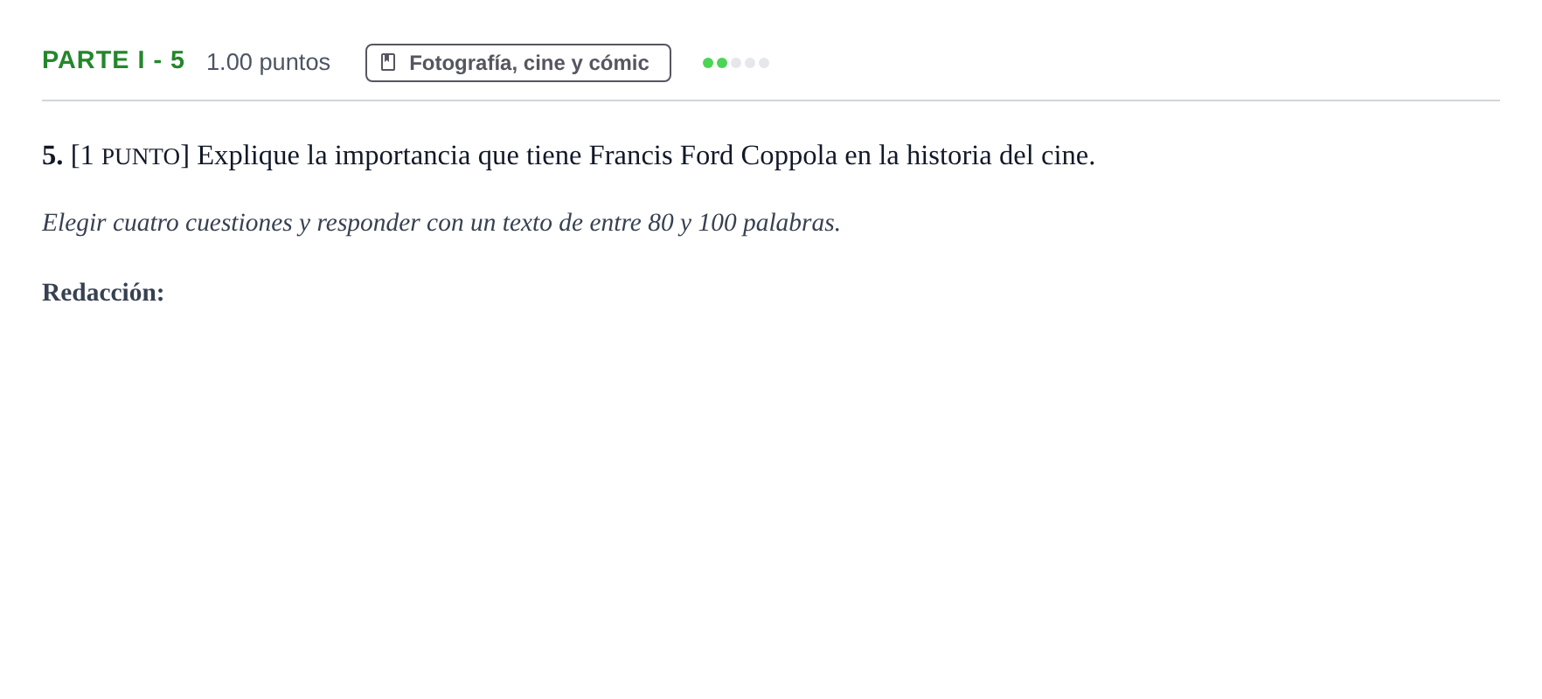This screenshot has height=699, width=1542.
Task: Click the five-dot difficulty indicator
Action: (736, 63)
